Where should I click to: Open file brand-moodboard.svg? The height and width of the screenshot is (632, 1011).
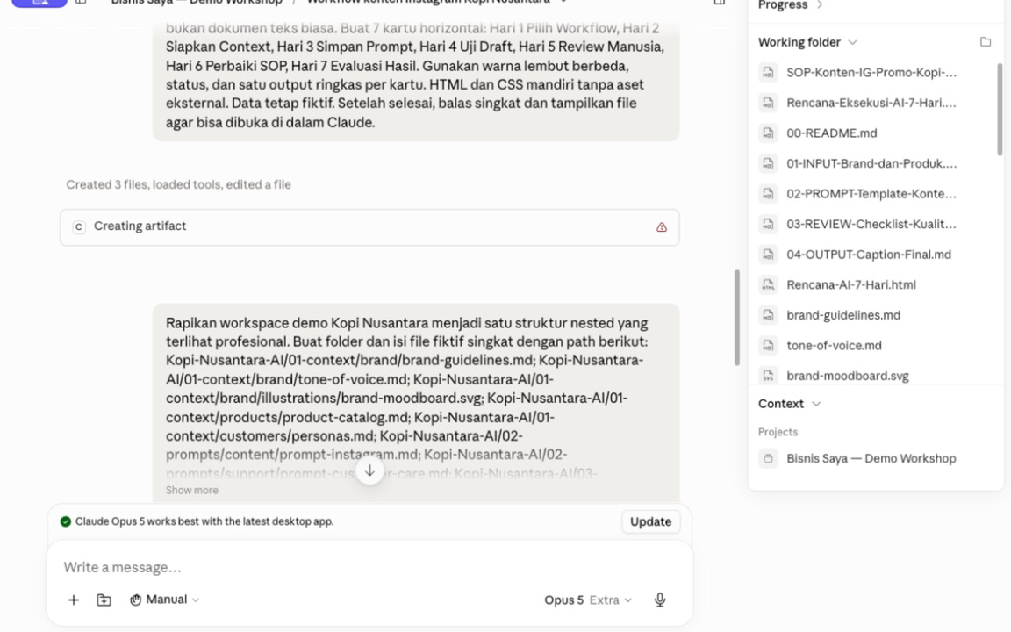(847, 376)
